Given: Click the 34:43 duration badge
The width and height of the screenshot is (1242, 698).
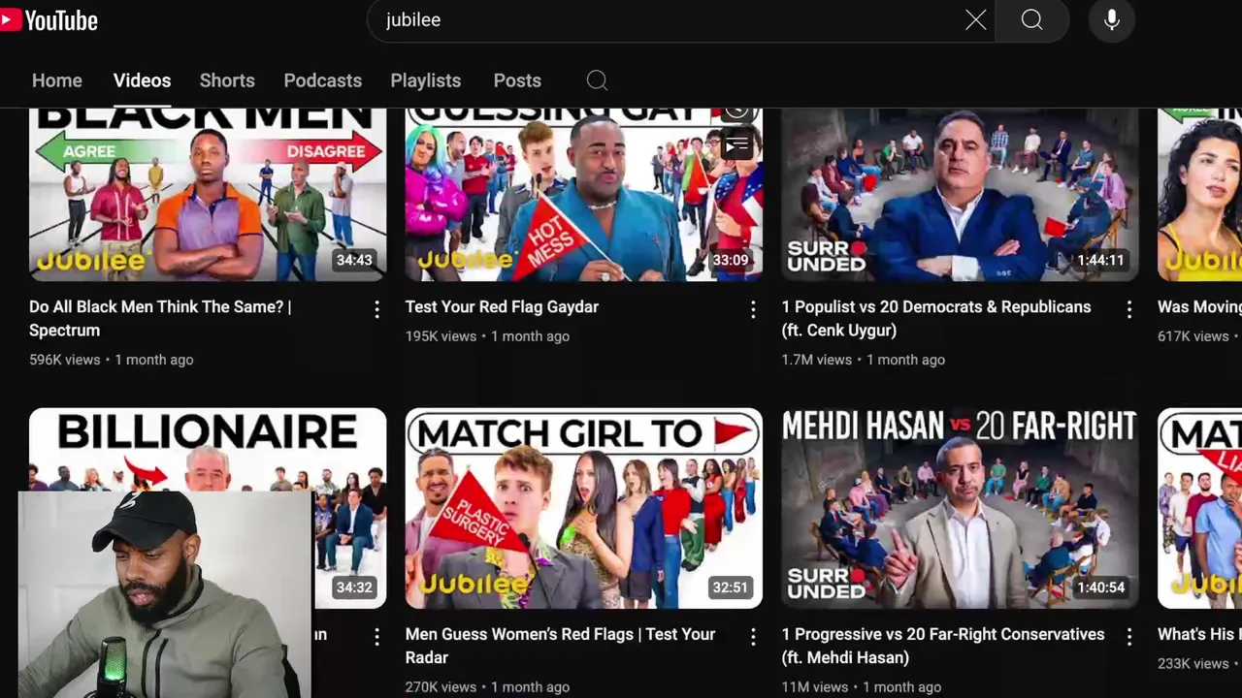Looking at the screenshot, I should tap(354, 260).
